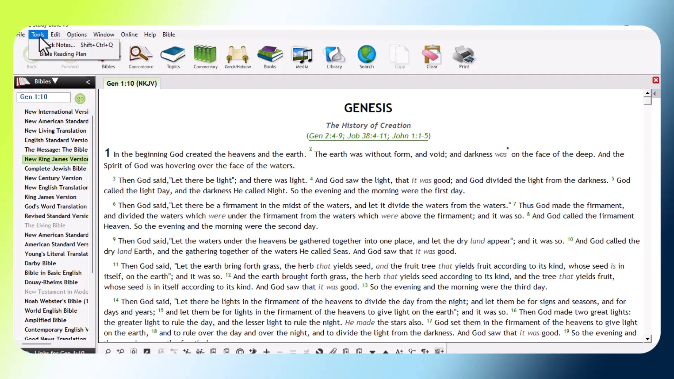Select New International Version in the Bible list
The image size is (674, 379).
[x=56, y=112]
